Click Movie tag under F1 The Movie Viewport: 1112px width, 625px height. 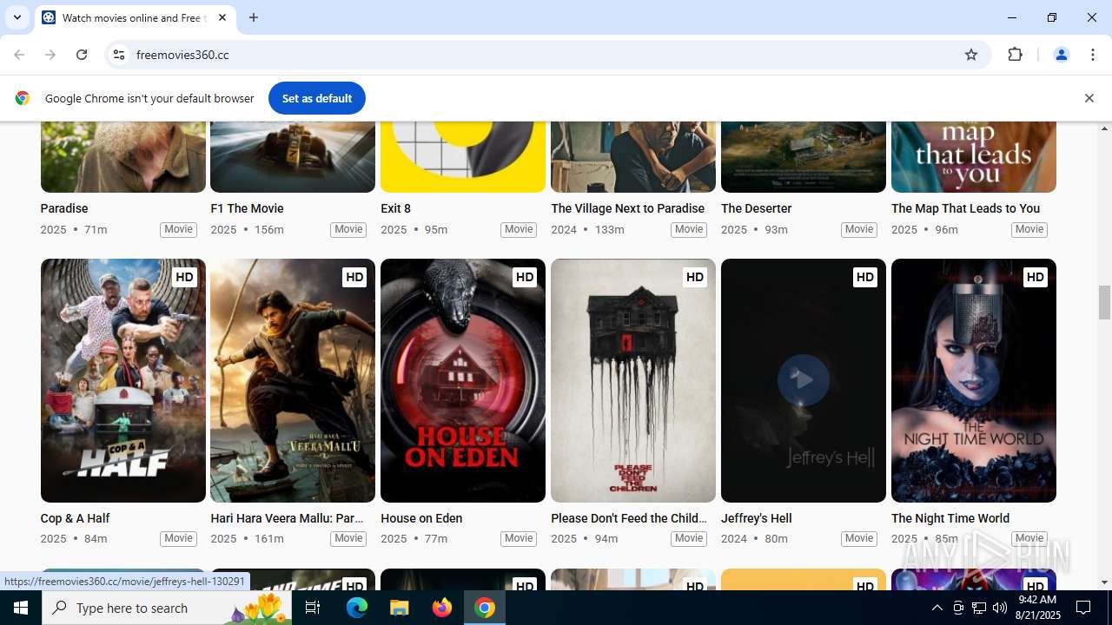(x=348, y=229)
